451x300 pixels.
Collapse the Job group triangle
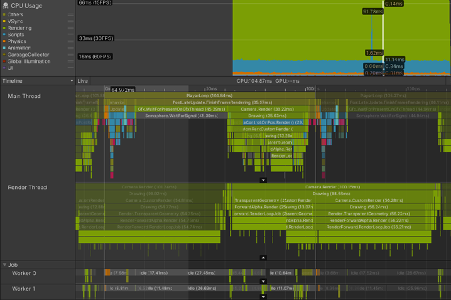pos(4,265)
